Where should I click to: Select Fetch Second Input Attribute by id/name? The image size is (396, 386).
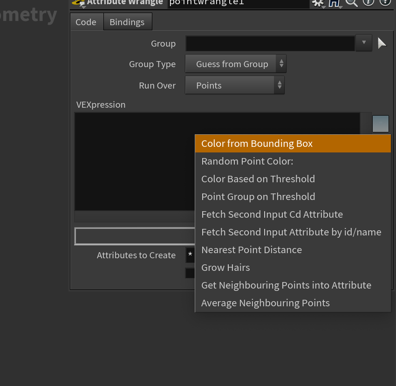(x=293, y=232)
